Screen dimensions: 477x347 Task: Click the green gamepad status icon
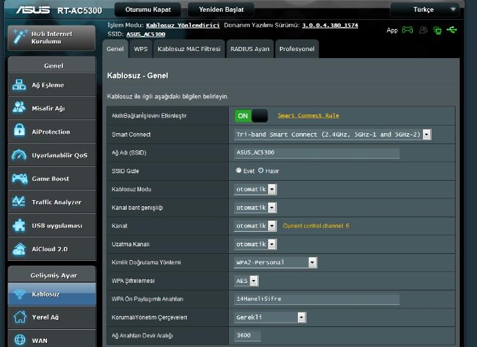(x=407, y=30)
